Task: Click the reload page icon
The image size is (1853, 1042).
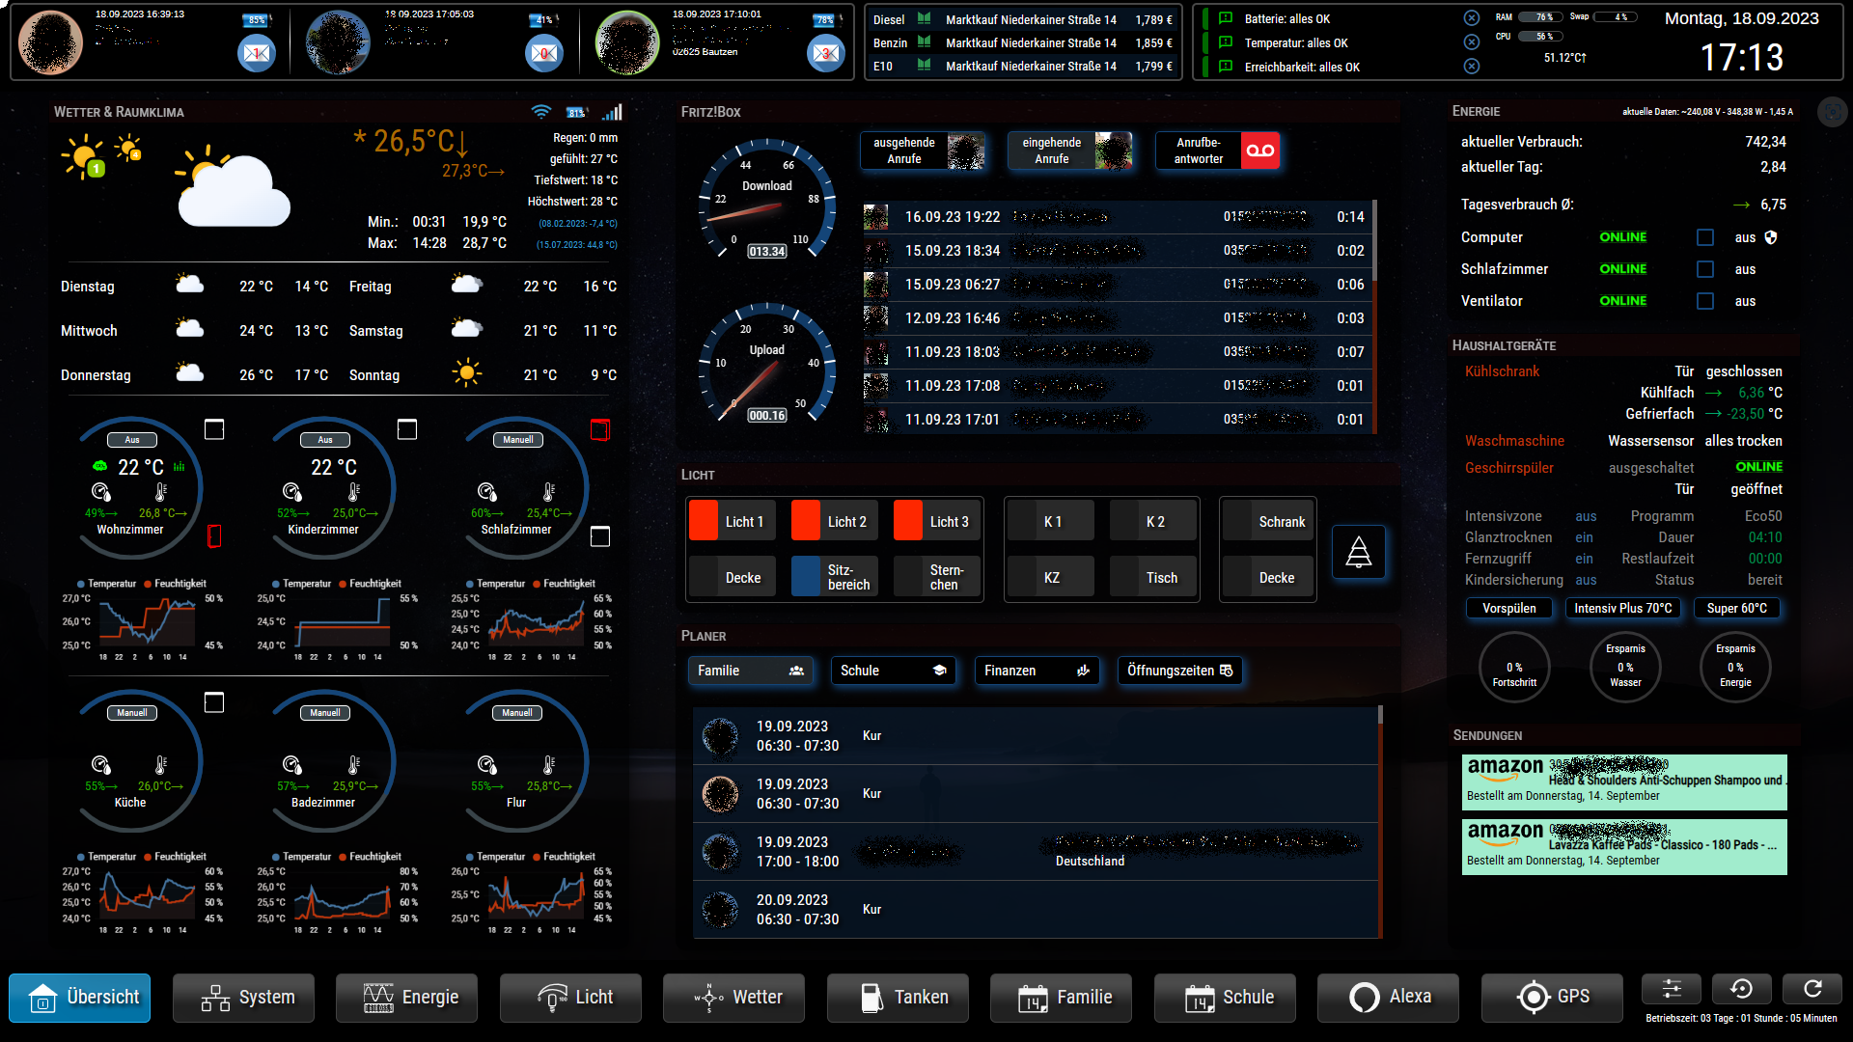Action: point(1812,989)
